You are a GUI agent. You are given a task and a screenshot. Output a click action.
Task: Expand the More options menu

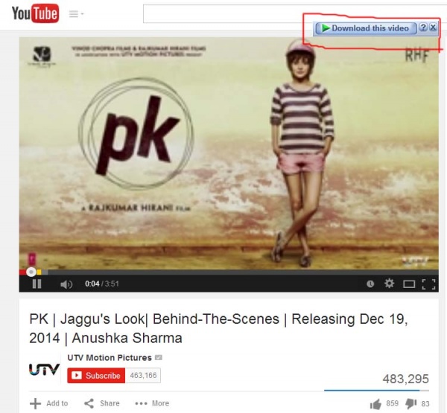[x=152, y=403]
